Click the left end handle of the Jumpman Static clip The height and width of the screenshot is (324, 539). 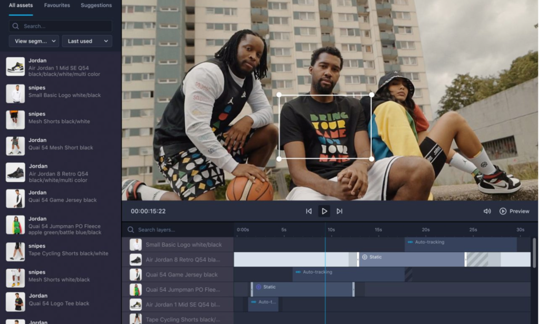click(252, 290)
